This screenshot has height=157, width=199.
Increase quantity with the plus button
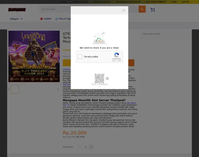(91, 147)
